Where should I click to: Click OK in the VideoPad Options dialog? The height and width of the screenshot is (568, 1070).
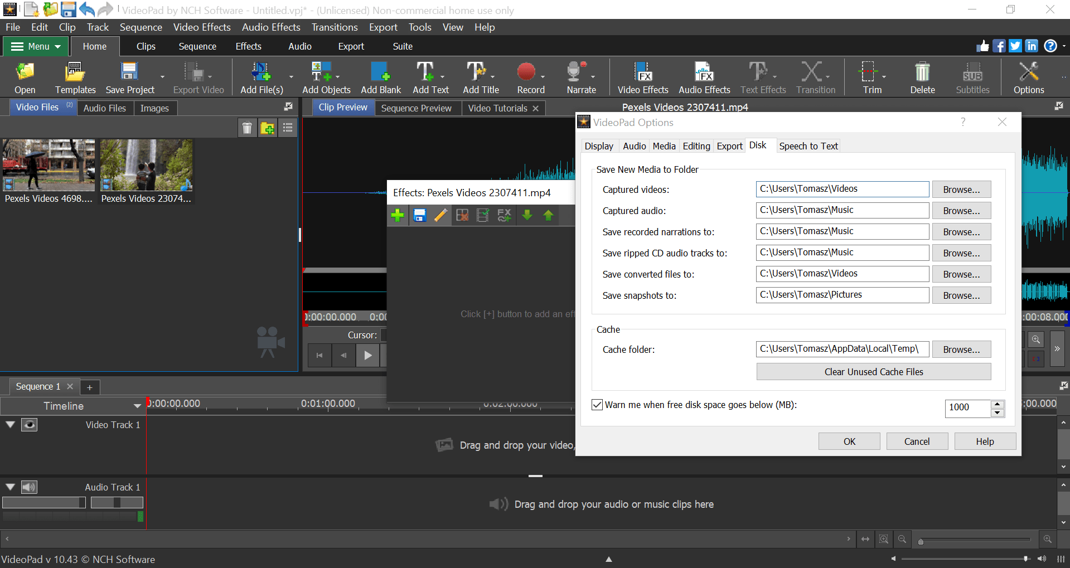[x=849, y=441]
